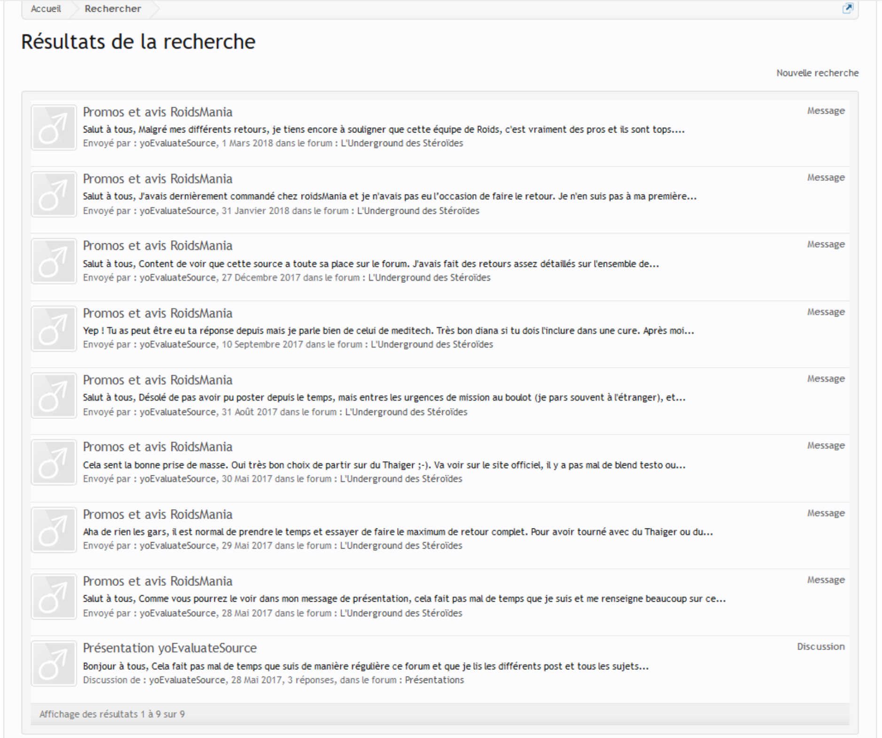Viewport: 882px width, 738px height.
Task: Click the avatar beside the 30 Mai 2017 post
Action: click(54, 462)
